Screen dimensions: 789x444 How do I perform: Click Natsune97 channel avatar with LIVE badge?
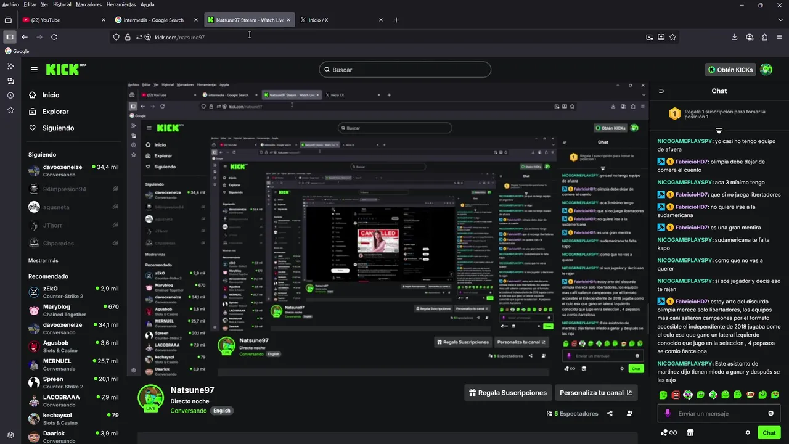tap(150, 398)
